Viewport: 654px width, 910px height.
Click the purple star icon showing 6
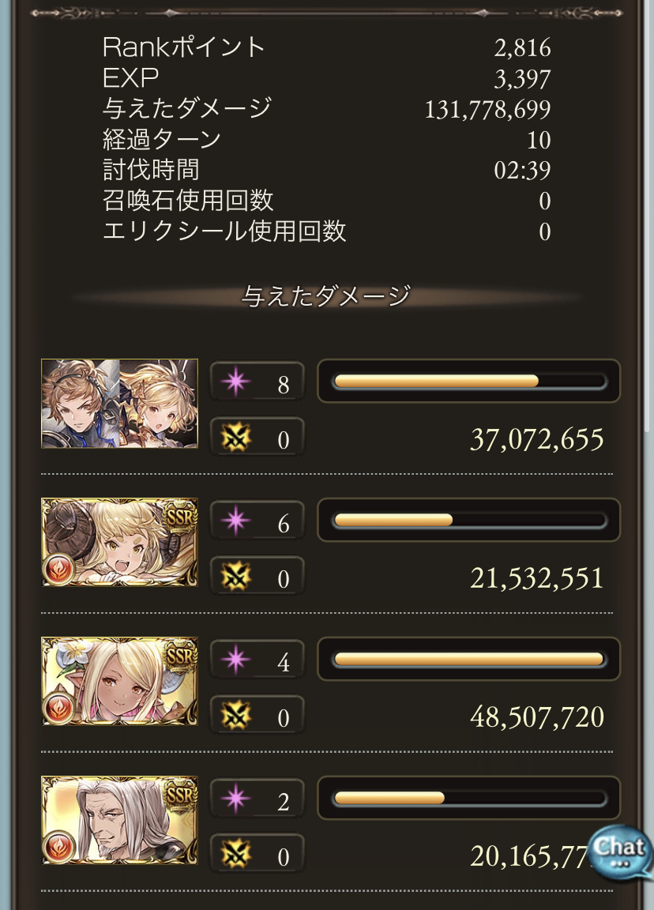pos(236,521)
